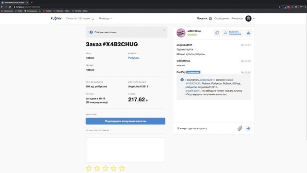Open wBlitzShop seller avatar
This screenshot has width=307, height=173.
pyautogui.click(x=181, y=33)
